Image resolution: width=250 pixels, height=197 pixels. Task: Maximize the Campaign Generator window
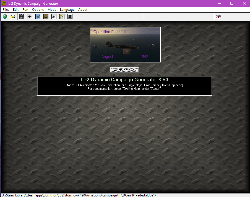click(x=232, y=3)
